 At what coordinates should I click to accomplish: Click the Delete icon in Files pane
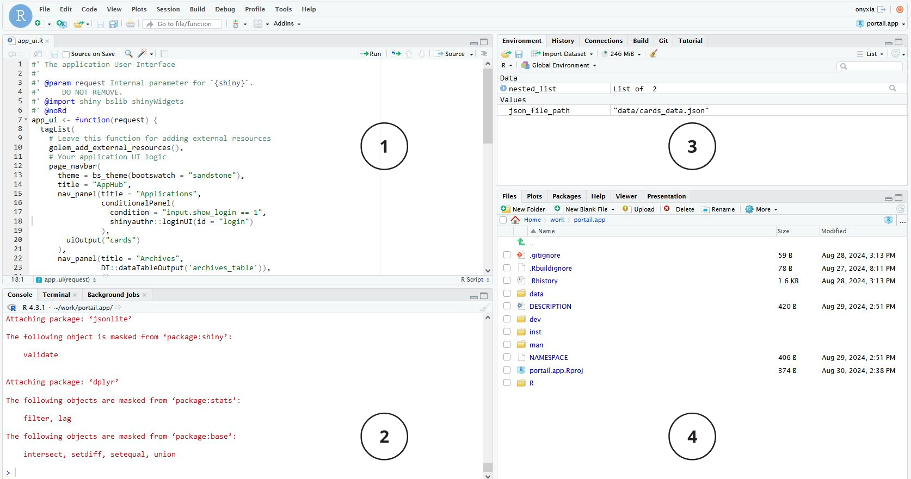point(667,209)
